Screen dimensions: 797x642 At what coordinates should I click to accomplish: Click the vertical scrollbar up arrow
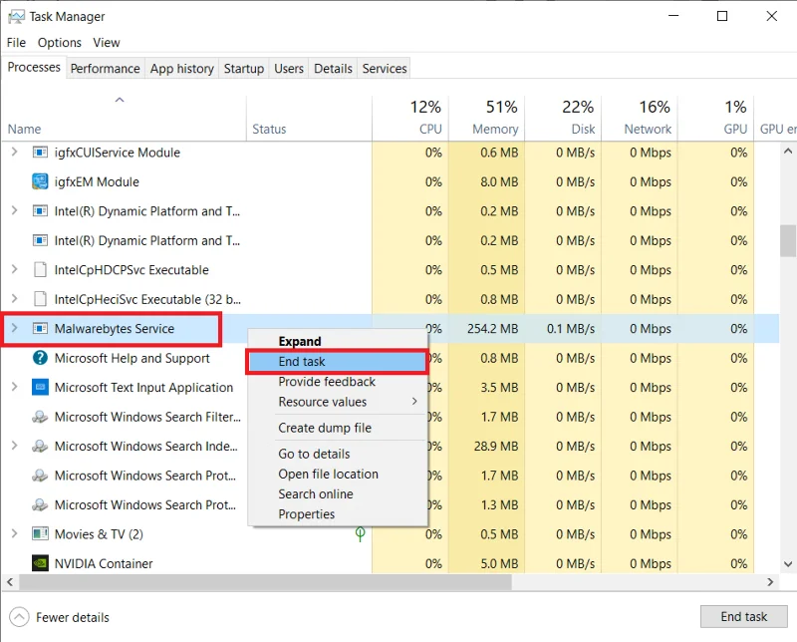pyautogui.click(x=788, y=152)
